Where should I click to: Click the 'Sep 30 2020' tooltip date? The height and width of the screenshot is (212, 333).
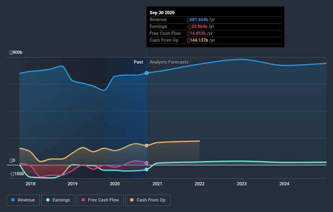click(x=162, y=13)
